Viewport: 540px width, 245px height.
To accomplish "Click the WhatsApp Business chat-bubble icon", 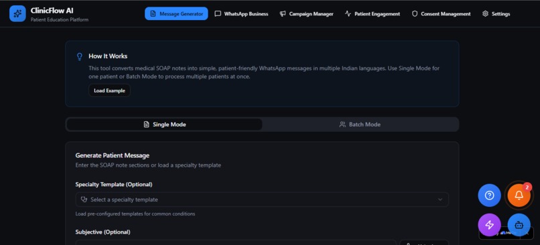I will [x=218, y=14].
